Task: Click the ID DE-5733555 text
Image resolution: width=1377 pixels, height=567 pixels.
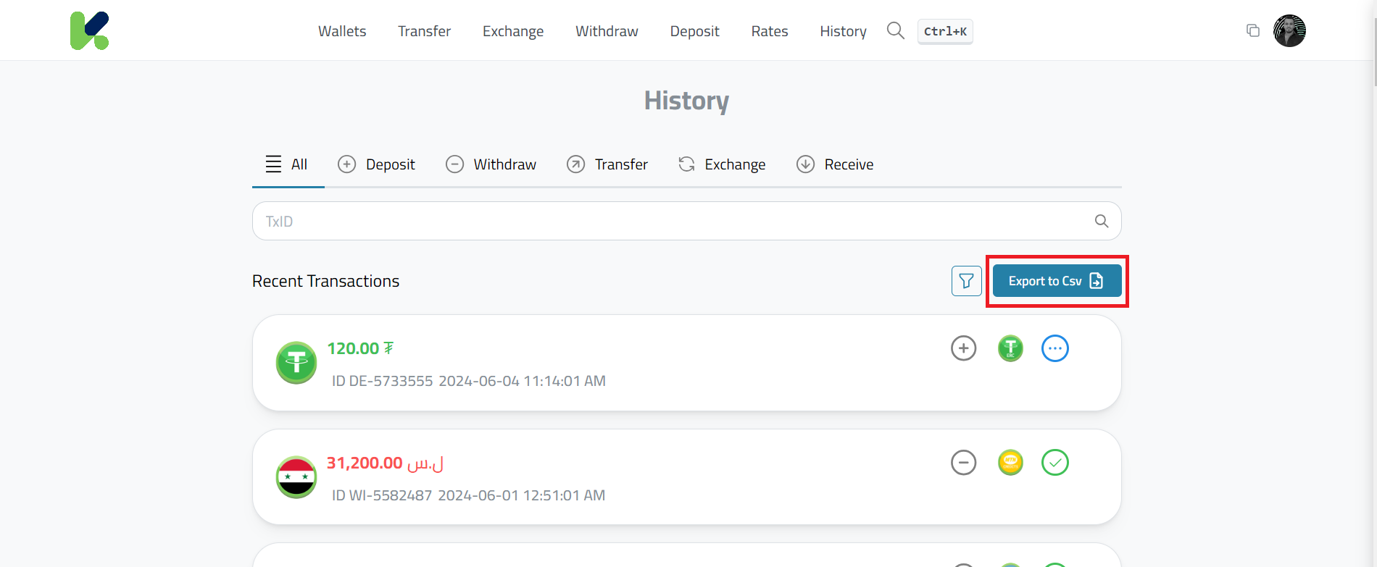Action: coord(383,381)
